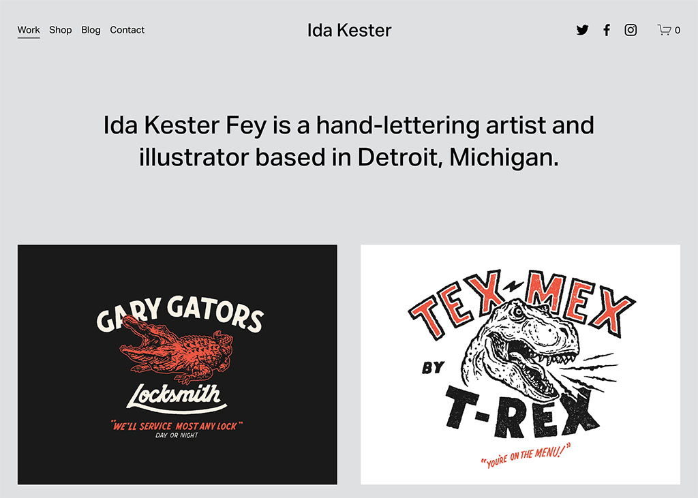Open the Shop menu item
This screenshot has height=498, width=698.
coord(60,30)
